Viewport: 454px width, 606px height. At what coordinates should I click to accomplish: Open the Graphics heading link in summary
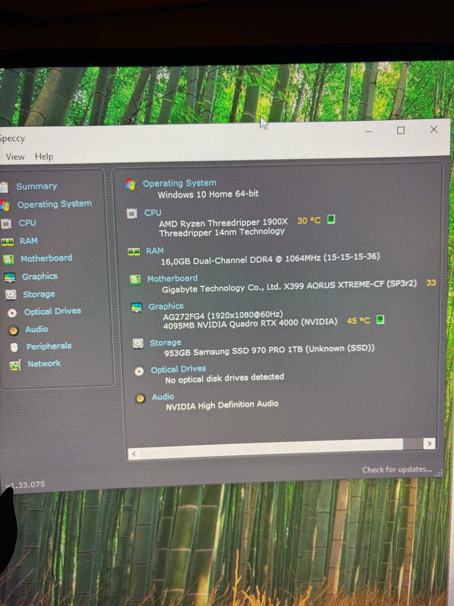pyautogui.click(x=166, y=306)
